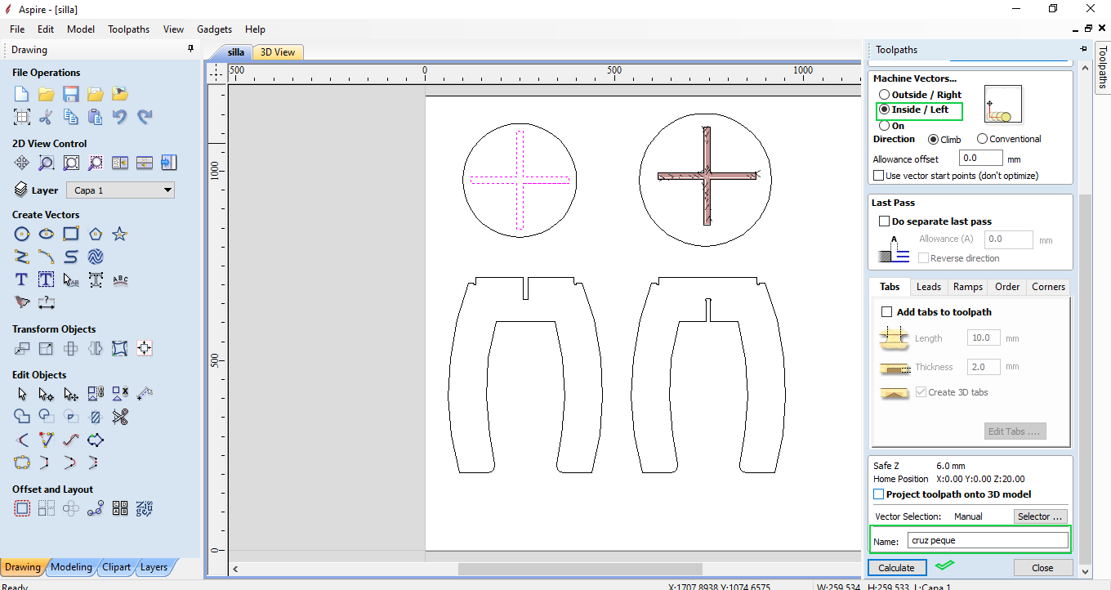Open the Text on a Curve tool
The width and height of the screenshot is (1111, 590).
120,279
